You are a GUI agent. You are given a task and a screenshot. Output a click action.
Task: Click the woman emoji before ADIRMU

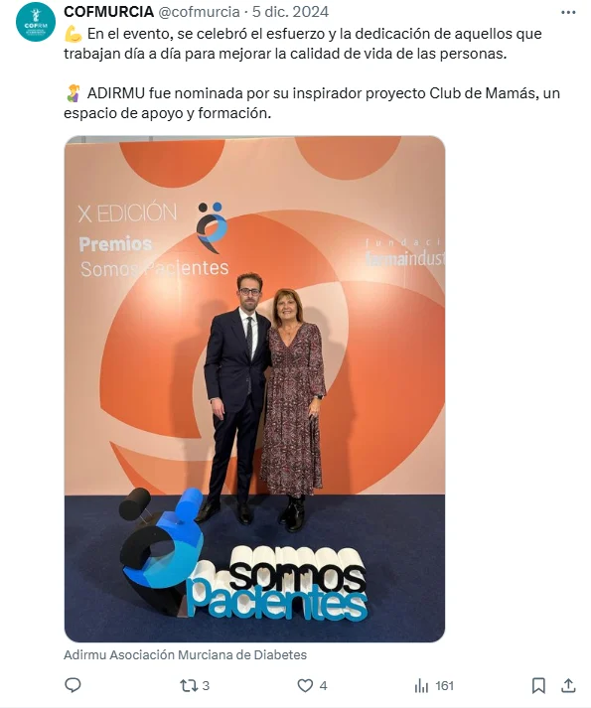[73, 93]
